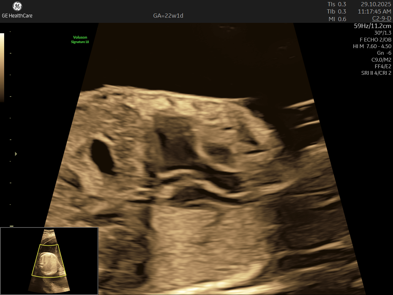Click the F ECHO 2/OB preset label
393x295 pixels.
[375, 39]
